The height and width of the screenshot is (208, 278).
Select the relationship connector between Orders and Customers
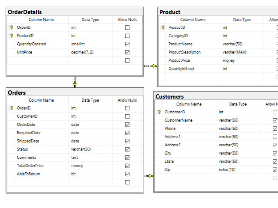[x=149, y=176]
